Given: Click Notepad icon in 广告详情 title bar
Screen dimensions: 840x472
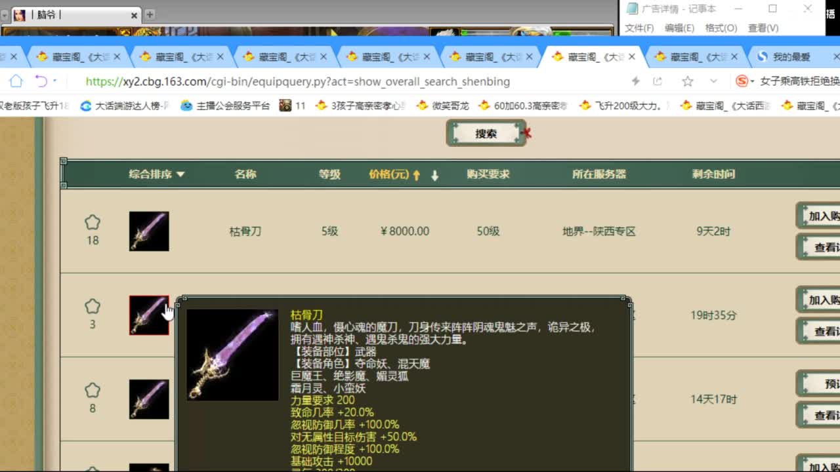Looking at the screenshot, I should (x=632, y=9).
